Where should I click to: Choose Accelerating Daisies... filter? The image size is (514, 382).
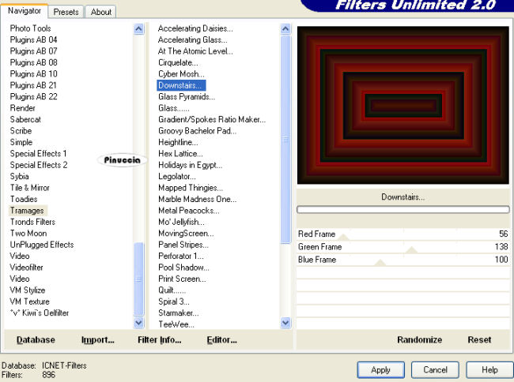pyautogui.click(x=195, y=28)
